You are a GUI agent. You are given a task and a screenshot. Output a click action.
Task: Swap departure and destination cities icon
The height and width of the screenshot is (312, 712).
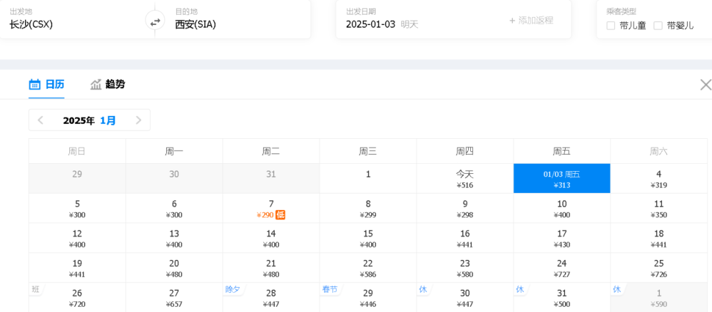155,22
